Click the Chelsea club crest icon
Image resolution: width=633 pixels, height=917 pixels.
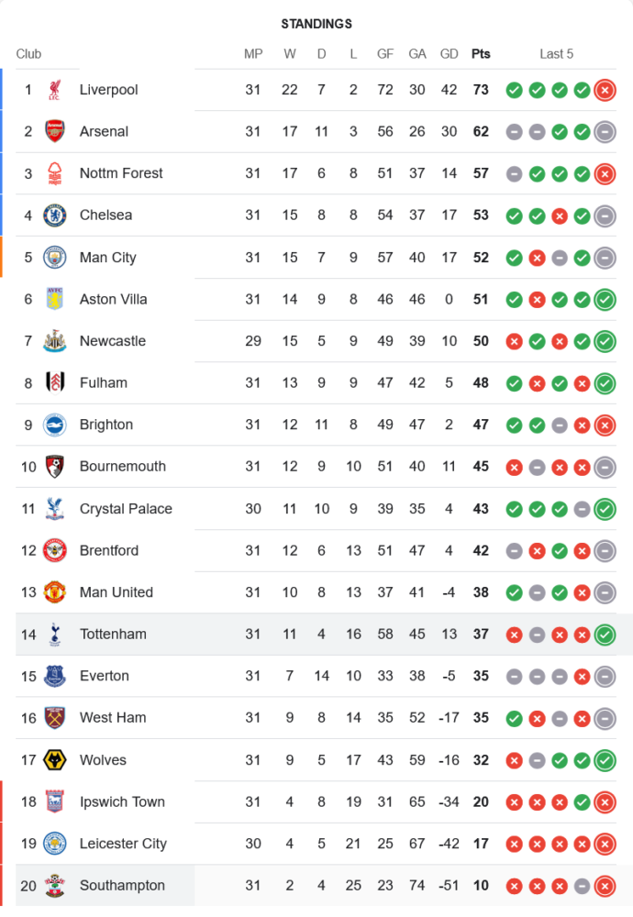click(x=54, y=215)
